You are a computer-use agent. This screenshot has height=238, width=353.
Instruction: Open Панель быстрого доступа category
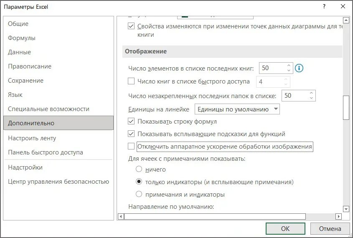[x=58, y=152]
